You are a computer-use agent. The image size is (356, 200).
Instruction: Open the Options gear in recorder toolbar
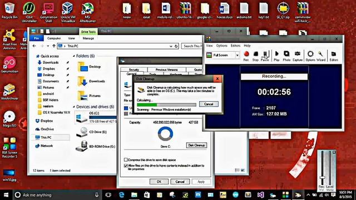(310, 56)
